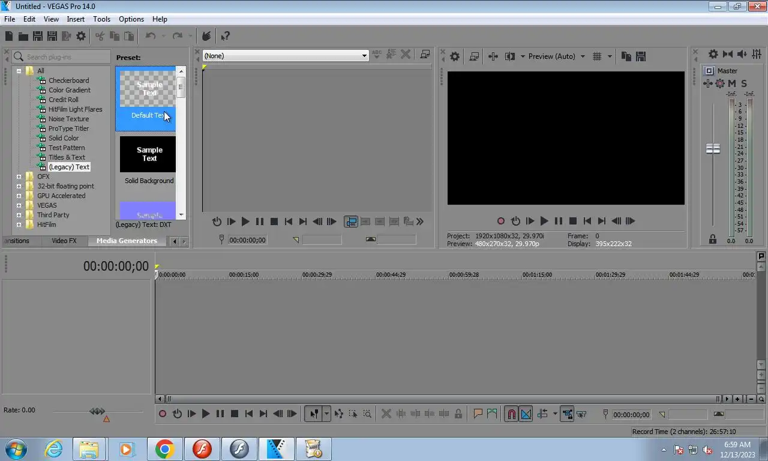Expand the GPU Accelerated folder
The width and height of the screenshot is (768, 461).
(x=19, y=196)
